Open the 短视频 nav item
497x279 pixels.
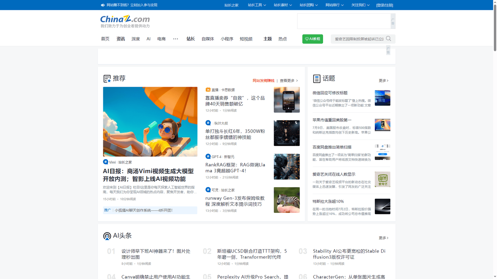246,39
